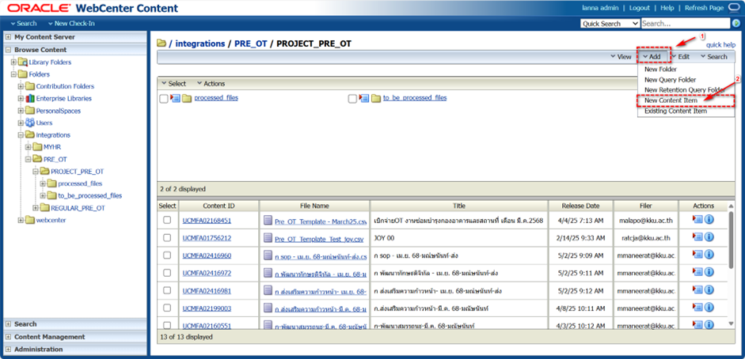Screen dimensions: 745x359
Task: Click actions icon beside to_be_processed_files folder
Action: pos(364,99)
